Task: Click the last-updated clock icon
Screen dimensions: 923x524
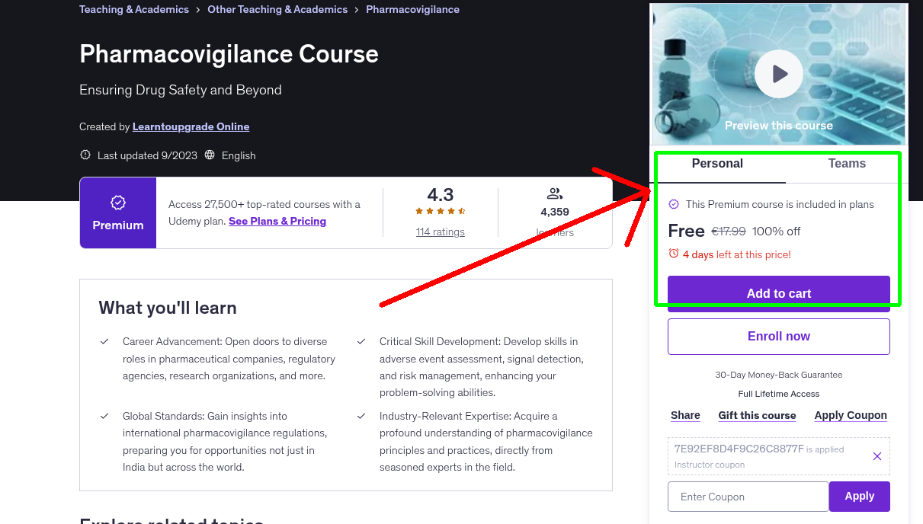Action: [x=85, y=155]
